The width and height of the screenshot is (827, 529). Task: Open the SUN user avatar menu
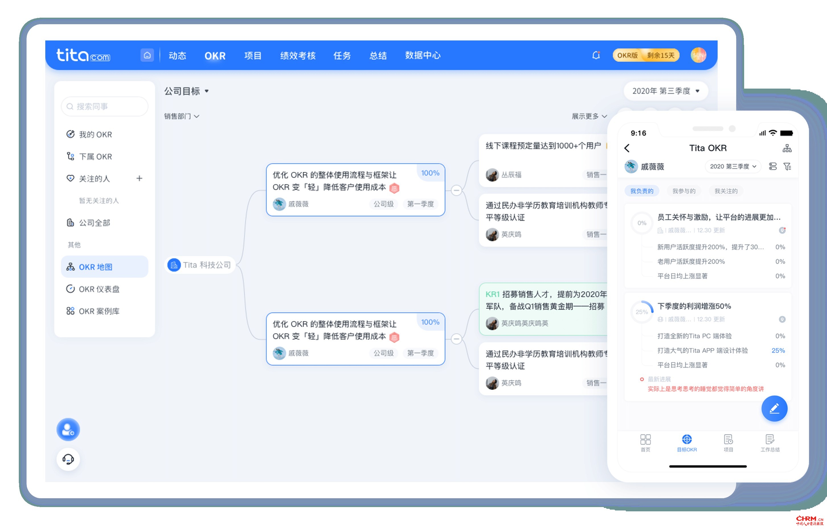point(698,55)
